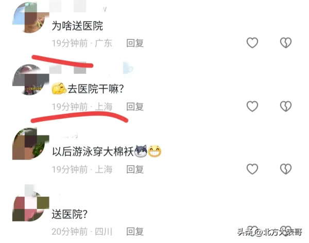
Task: Open avatar of '送医院?' commenter
Action: pos(31,205)
